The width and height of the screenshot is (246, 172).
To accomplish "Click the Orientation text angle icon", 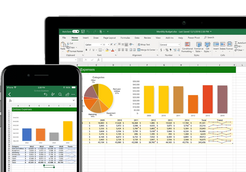I will [131, 44].
